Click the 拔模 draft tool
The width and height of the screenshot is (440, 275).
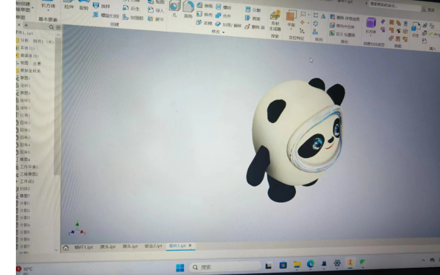(204, 23)
